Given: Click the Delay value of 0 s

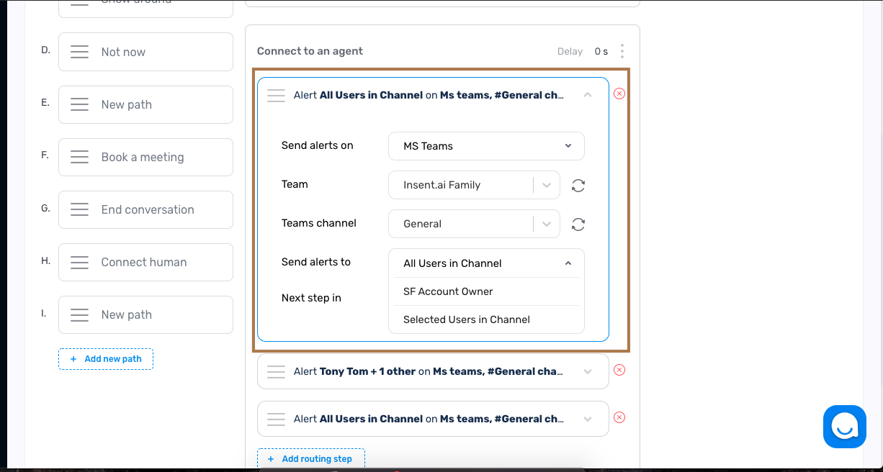Looking at the screenshot, I should pyautogui.click(x=601, y=51).
